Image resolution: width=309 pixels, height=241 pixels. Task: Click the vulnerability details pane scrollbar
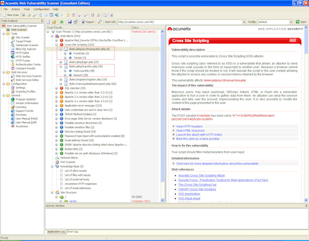point(306,114)
